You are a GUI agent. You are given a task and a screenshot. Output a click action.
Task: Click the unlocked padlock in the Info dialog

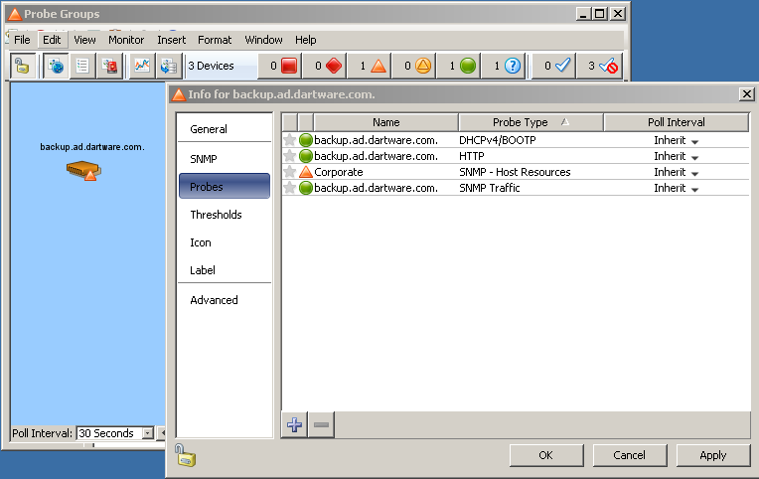coord(186,456)
